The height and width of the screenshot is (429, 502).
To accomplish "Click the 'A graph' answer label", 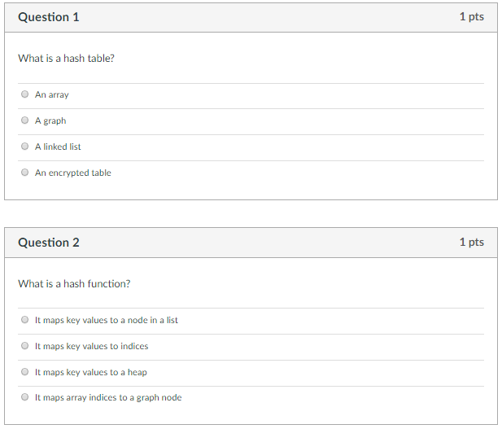I will [50, 120].
